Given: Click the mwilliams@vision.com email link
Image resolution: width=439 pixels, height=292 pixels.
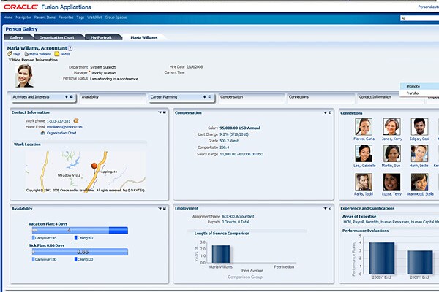Looking at the screenshot, I should point(64,127).
